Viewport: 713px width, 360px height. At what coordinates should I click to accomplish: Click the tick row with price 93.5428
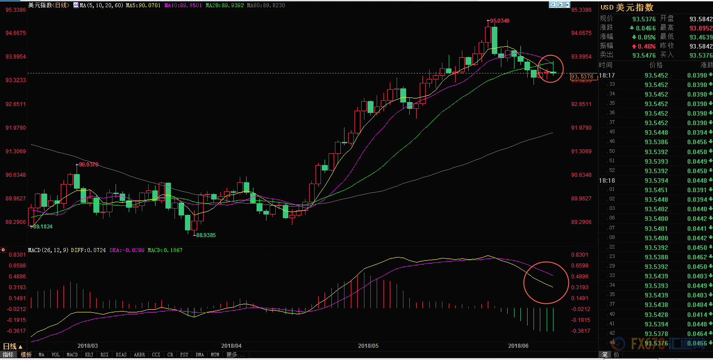[656, 315]
